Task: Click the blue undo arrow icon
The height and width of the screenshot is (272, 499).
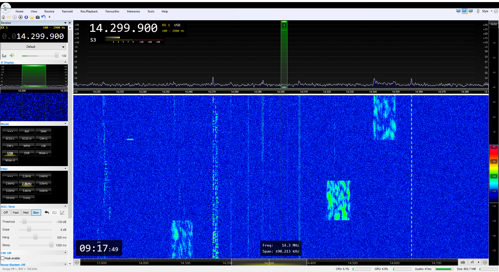Action: point(43,17)
